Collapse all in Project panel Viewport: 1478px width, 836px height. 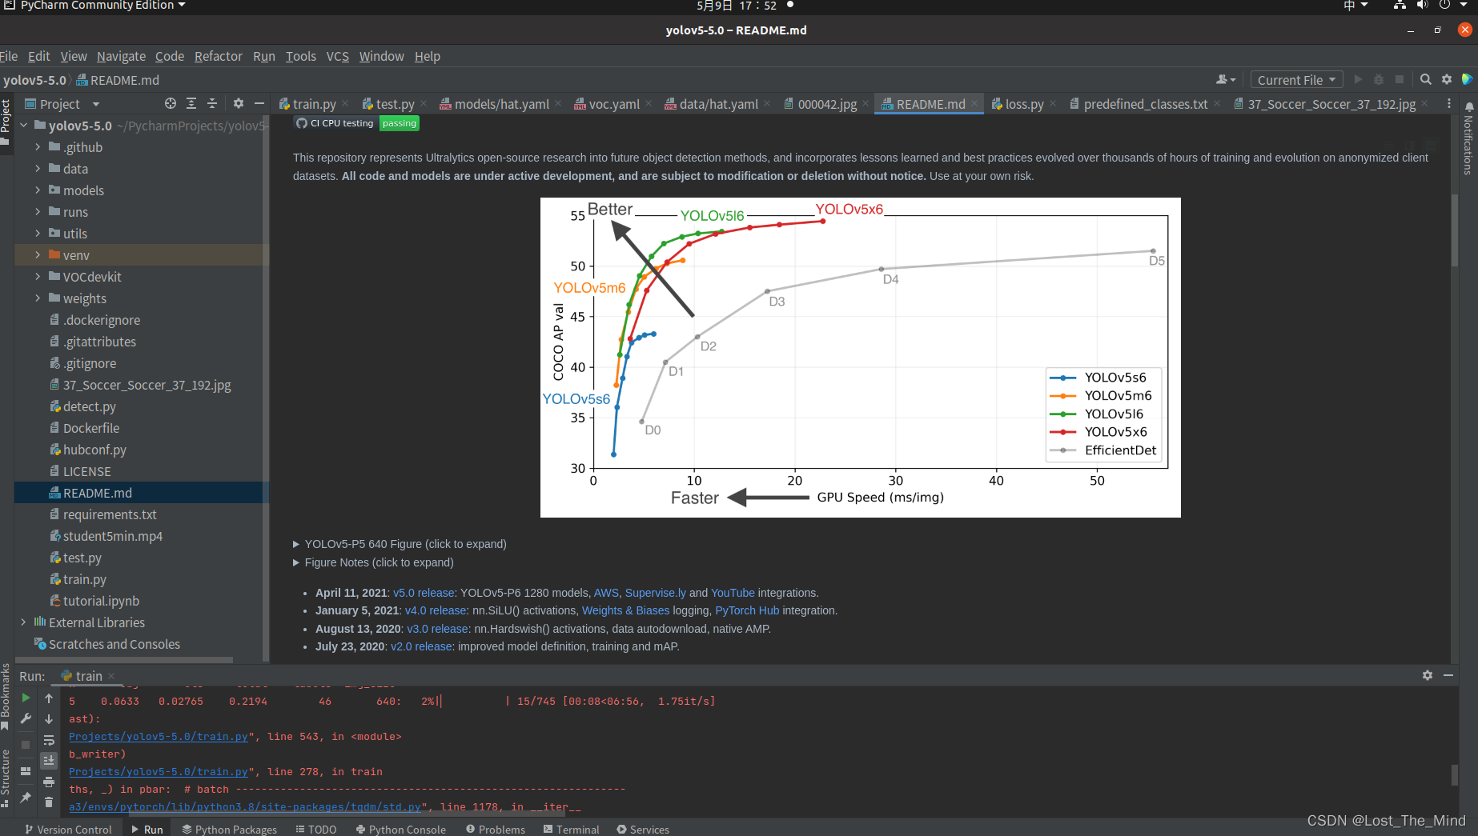[212, 103]
